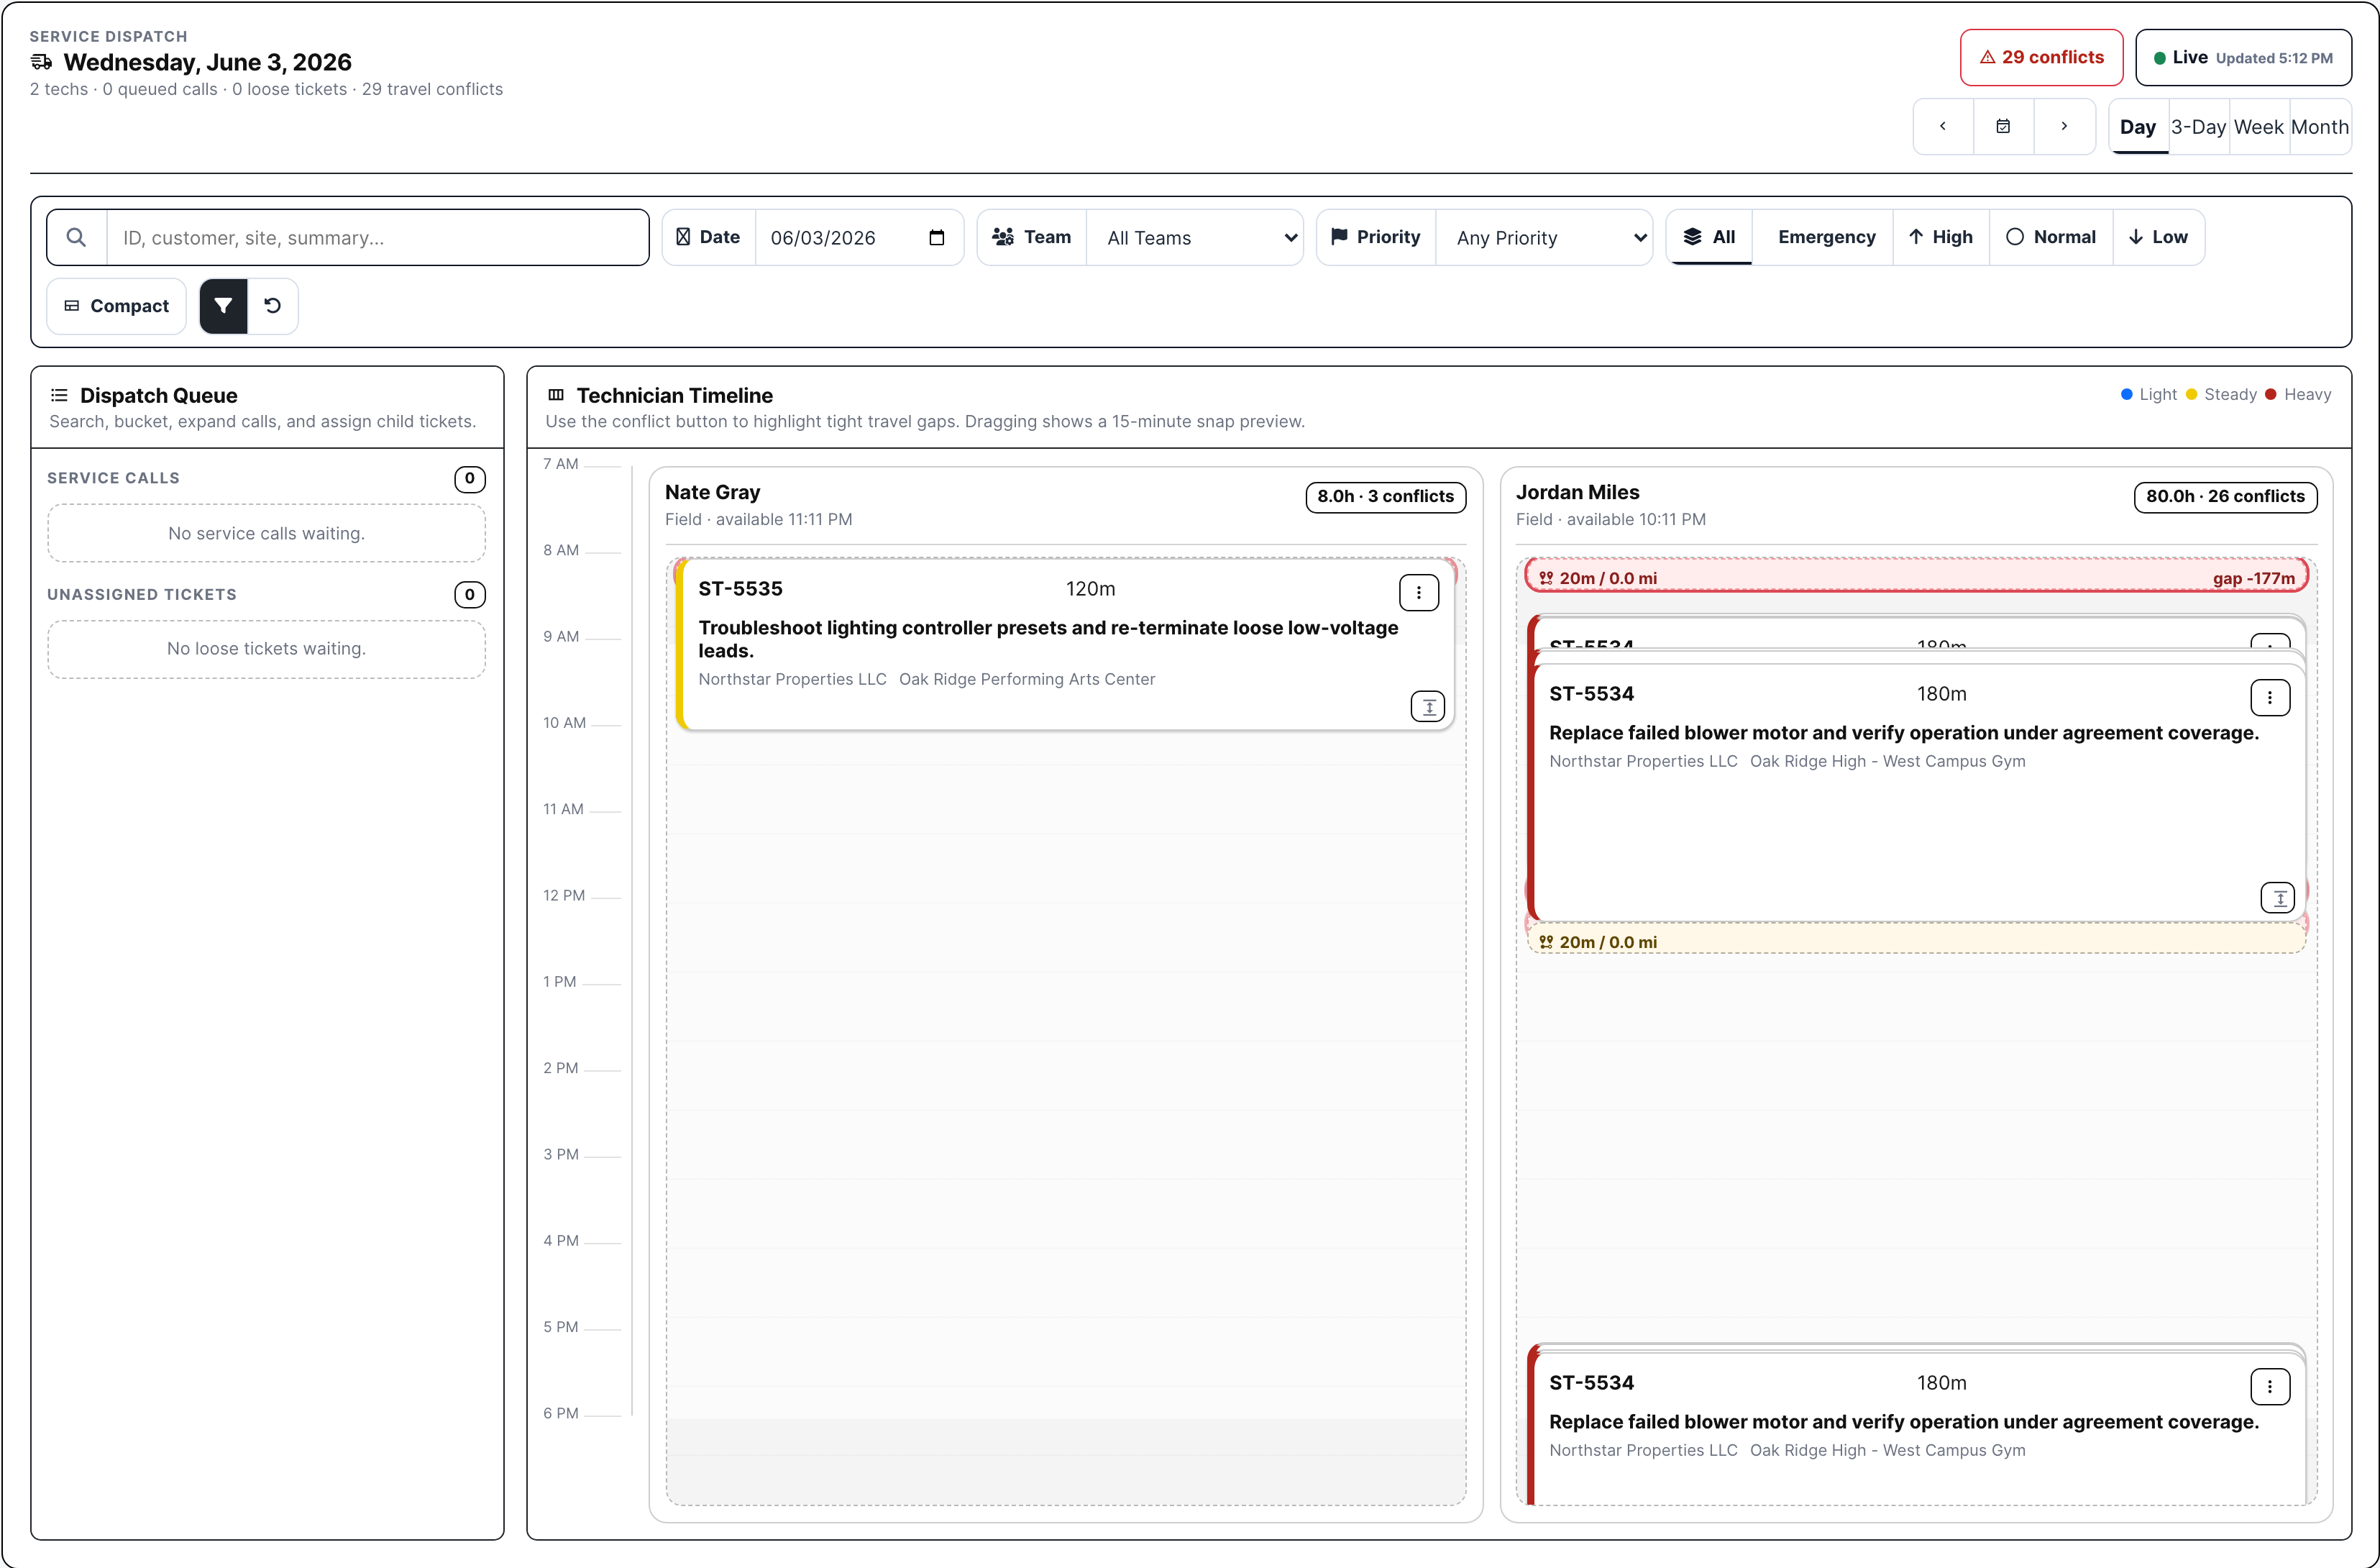Click the Dispatch Queue list icon
The width and height of the screenshot is (2380, 1568).
(59, 396)
